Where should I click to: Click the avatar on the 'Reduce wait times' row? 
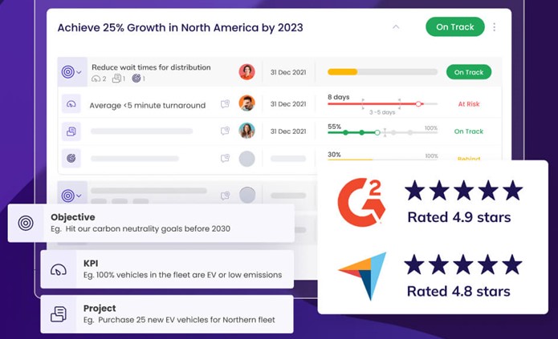click(246, 72)
